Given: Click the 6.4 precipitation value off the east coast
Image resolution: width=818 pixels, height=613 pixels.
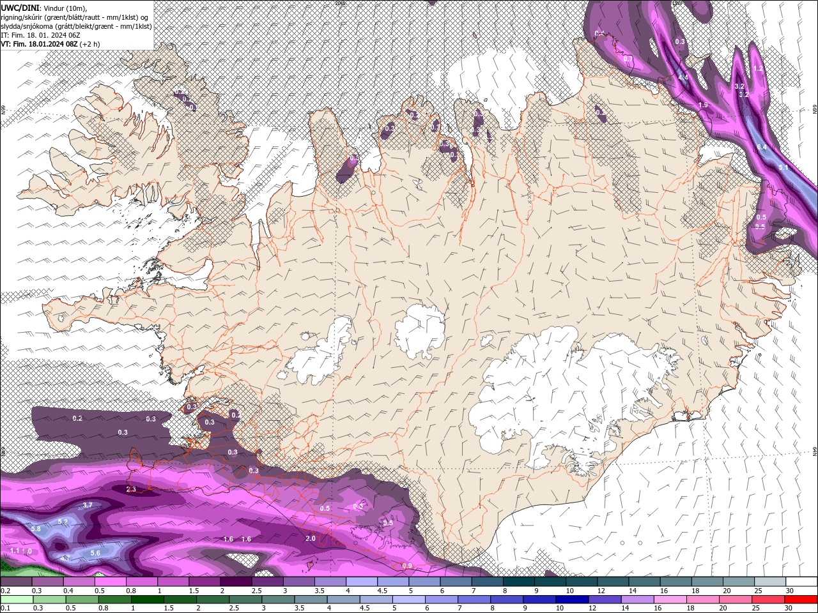Looking at the screenshot, I should point(762,148).
